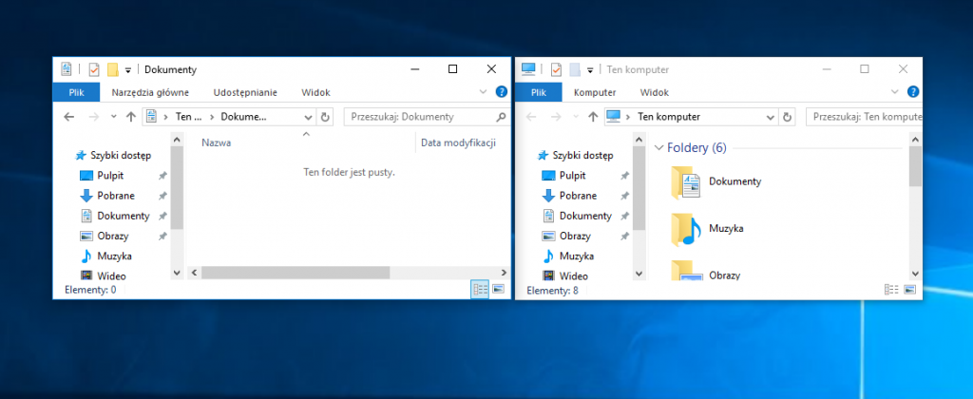This screenshot has height=399, width=973.
Task: Open the Komputer ribbon tab
Action: tap(595, 92)
